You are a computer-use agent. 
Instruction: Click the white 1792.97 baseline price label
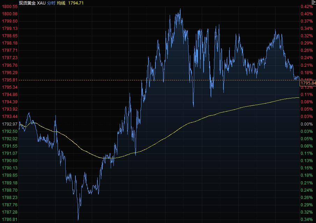9,124
